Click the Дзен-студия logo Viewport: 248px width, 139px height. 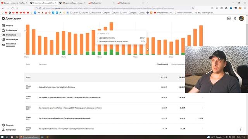click(11, 19)
